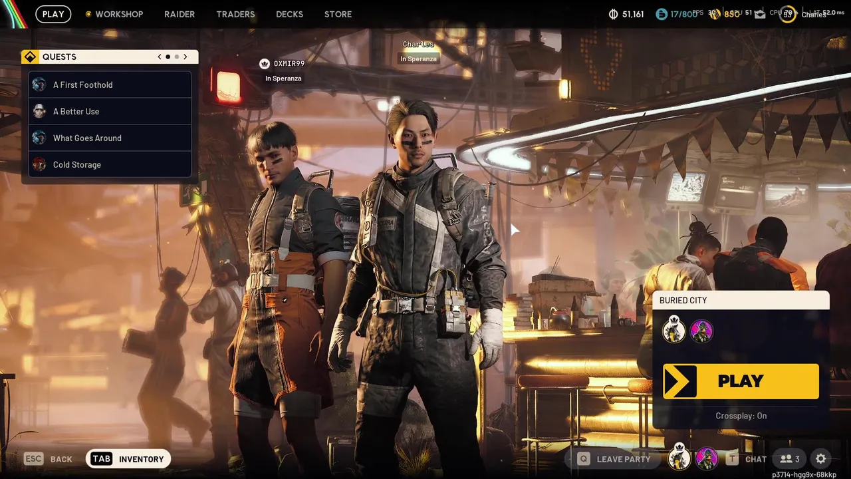Open the settings gear icon
Screen dimensions: 851x479
point(821,459)
